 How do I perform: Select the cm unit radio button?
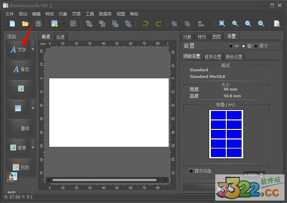point(231,46)
